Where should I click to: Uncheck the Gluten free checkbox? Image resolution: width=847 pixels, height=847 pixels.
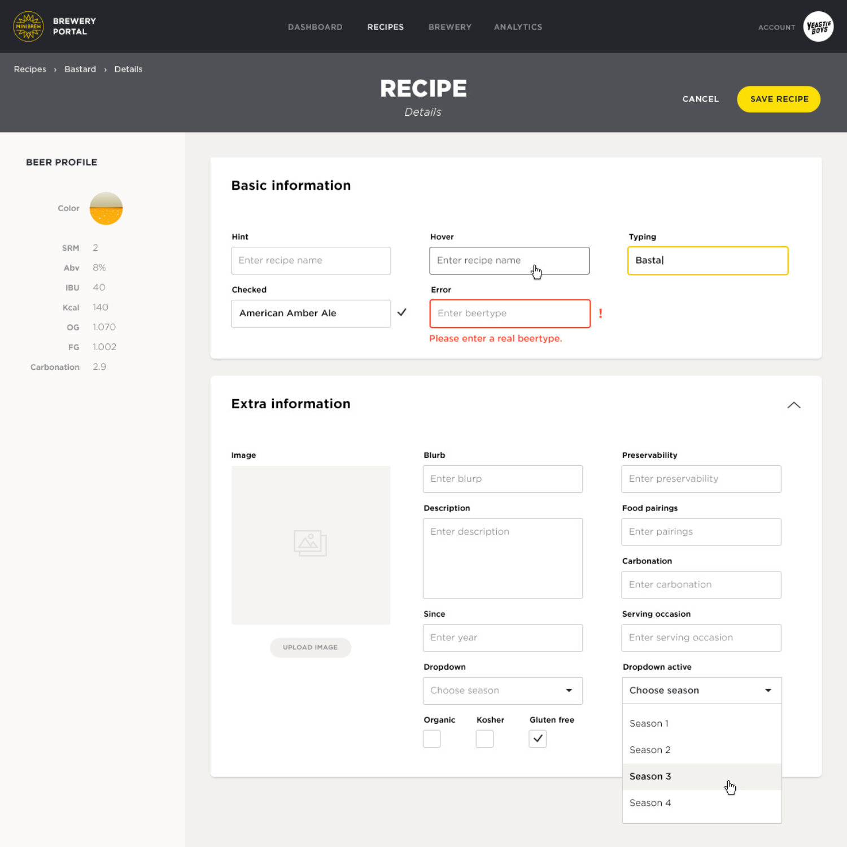pos(538,739)
